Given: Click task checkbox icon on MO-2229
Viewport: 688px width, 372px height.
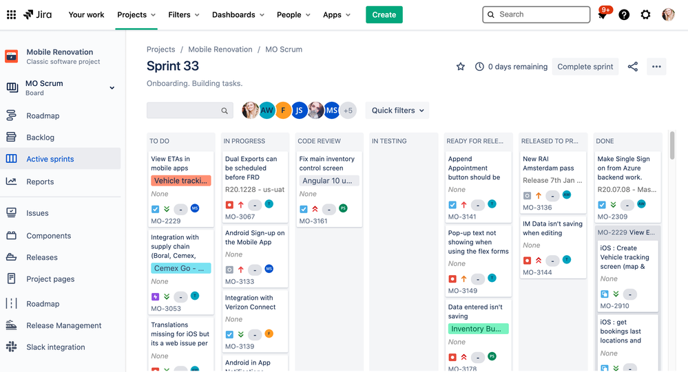Looking at the screenshot, I should pos(156,209).
